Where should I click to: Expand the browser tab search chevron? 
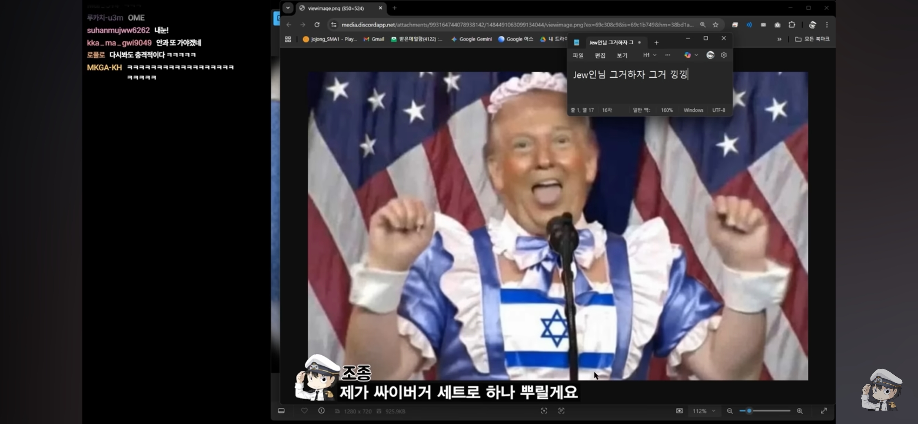288,8
